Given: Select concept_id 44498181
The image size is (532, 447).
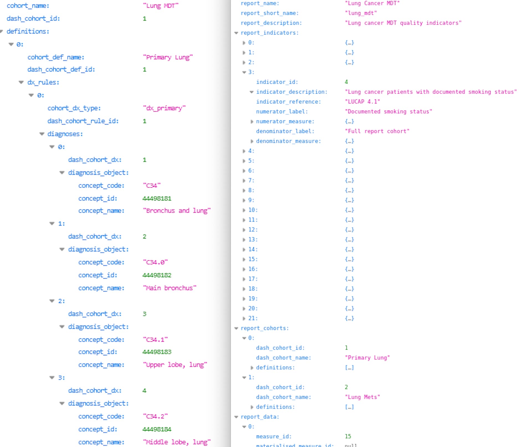Looking at the screenshot, I should [157, 198].
